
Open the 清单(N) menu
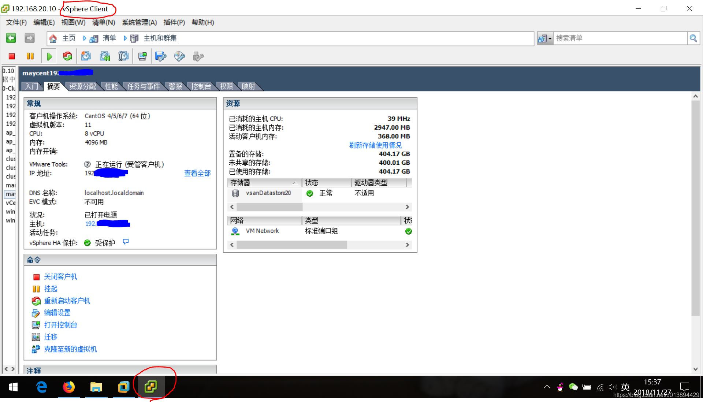coord(104,22)
